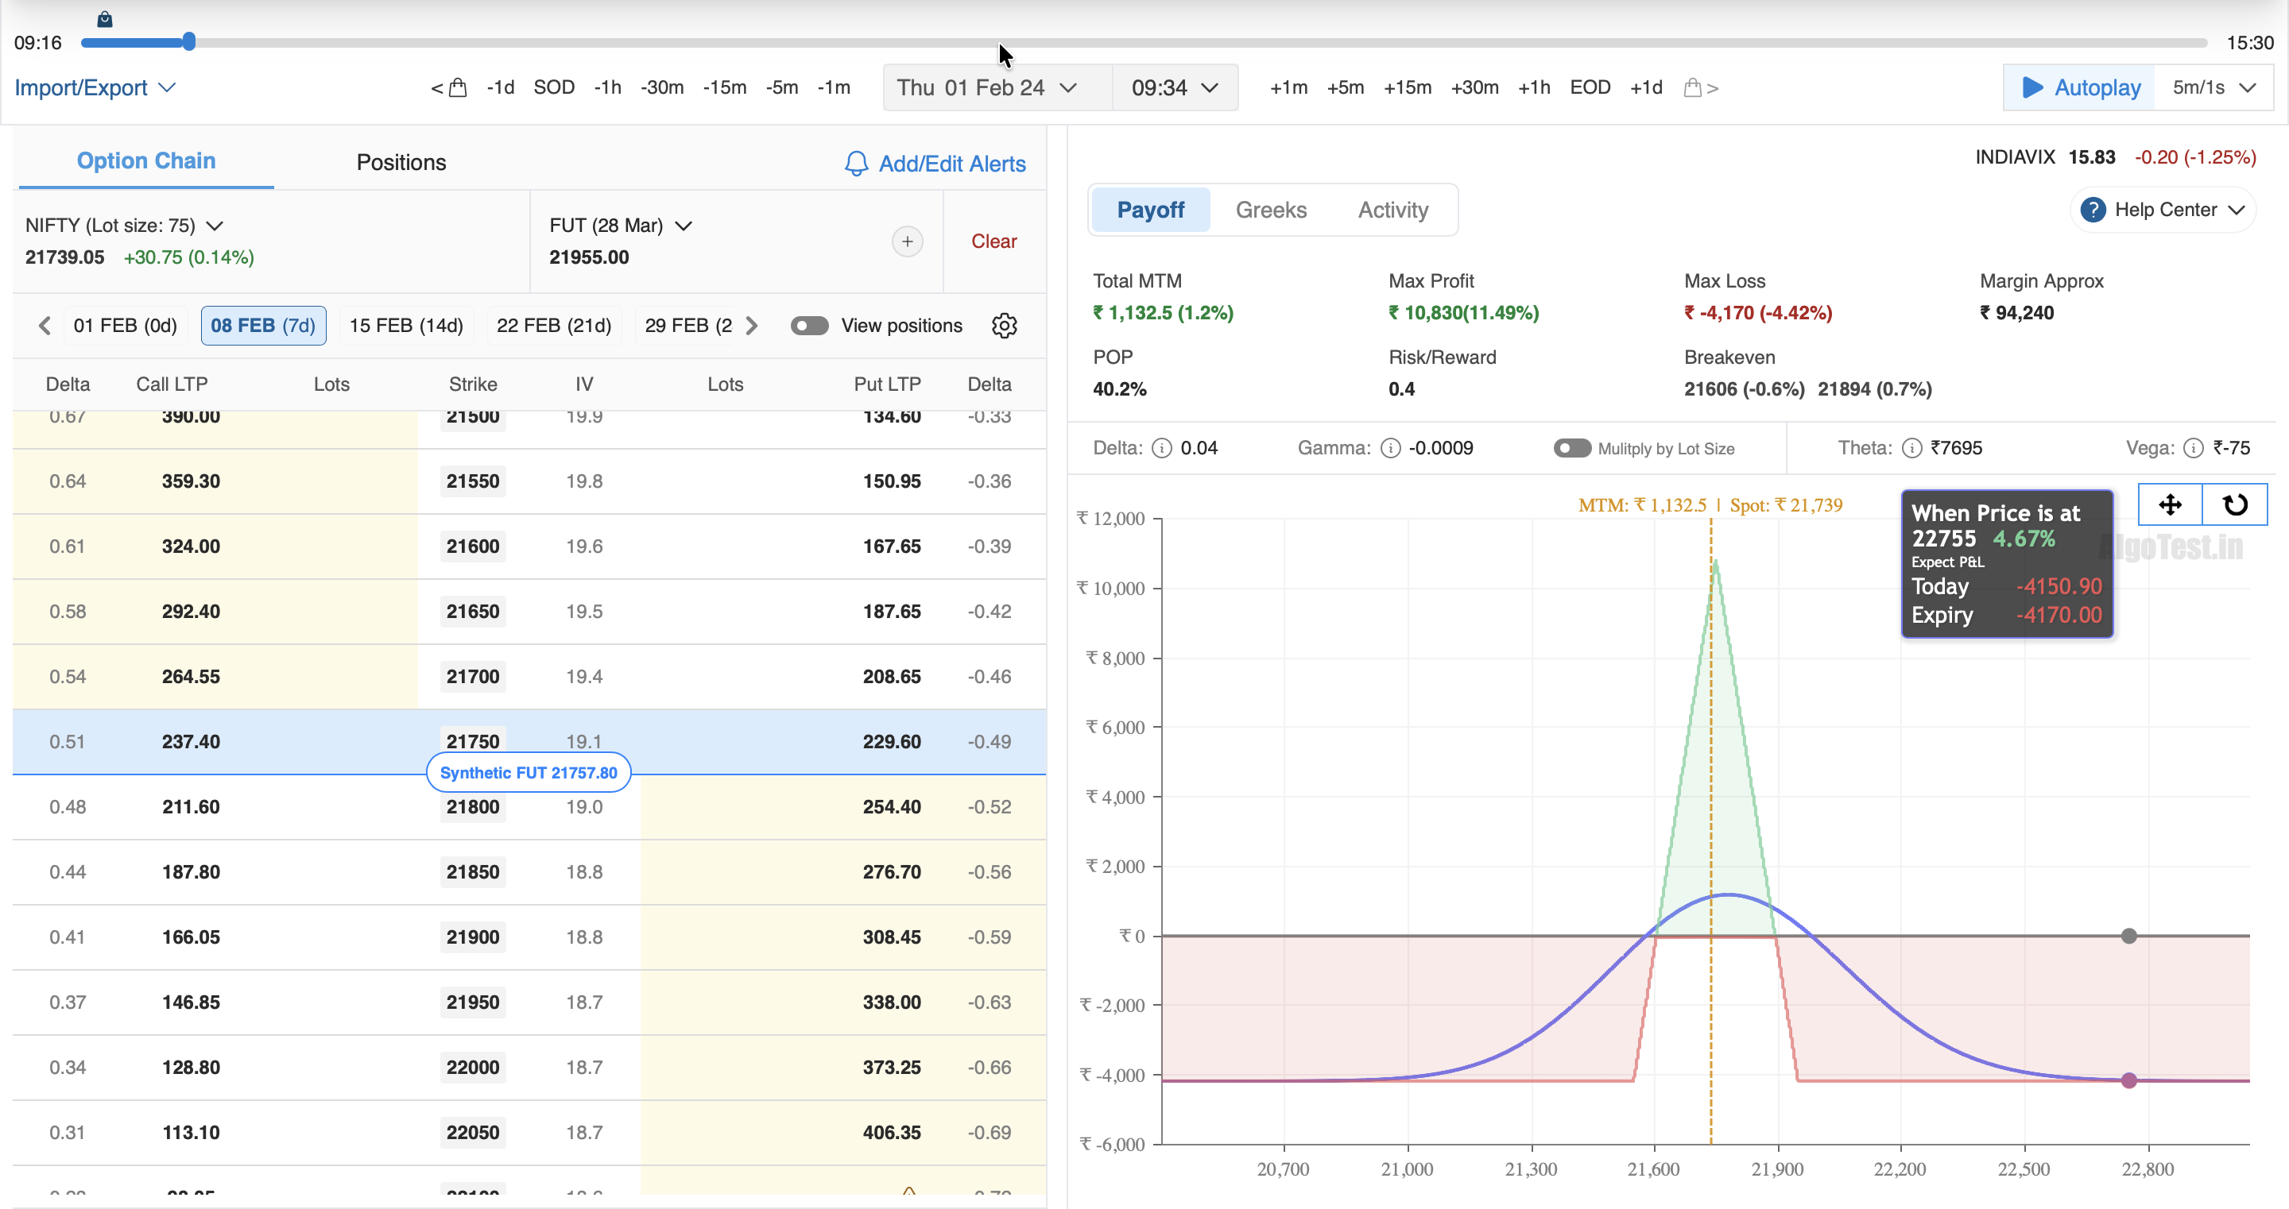Open the 09:34 time dropdown

point(1174,88)
